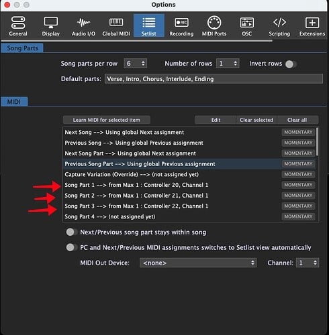Toggle the Invert rows switch
The image size is (329, 335).
[291, 64]
